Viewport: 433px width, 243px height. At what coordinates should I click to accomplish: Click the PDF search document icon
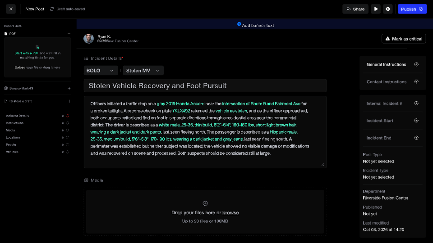point(37,47)
